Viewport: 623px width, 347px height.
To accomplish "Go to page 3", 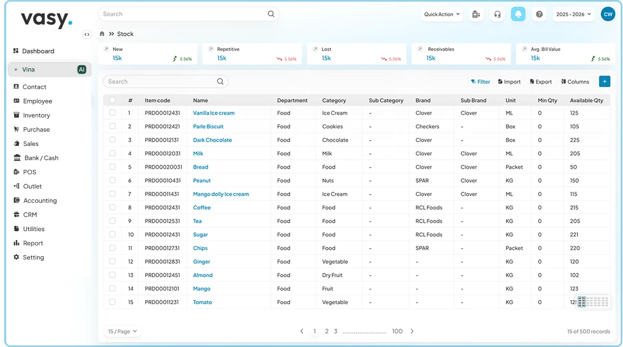I will [x=336, y=331].
